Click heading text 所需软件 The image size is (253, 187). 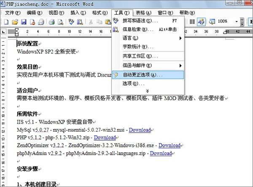pyautogui.click(x=27, y=114)
